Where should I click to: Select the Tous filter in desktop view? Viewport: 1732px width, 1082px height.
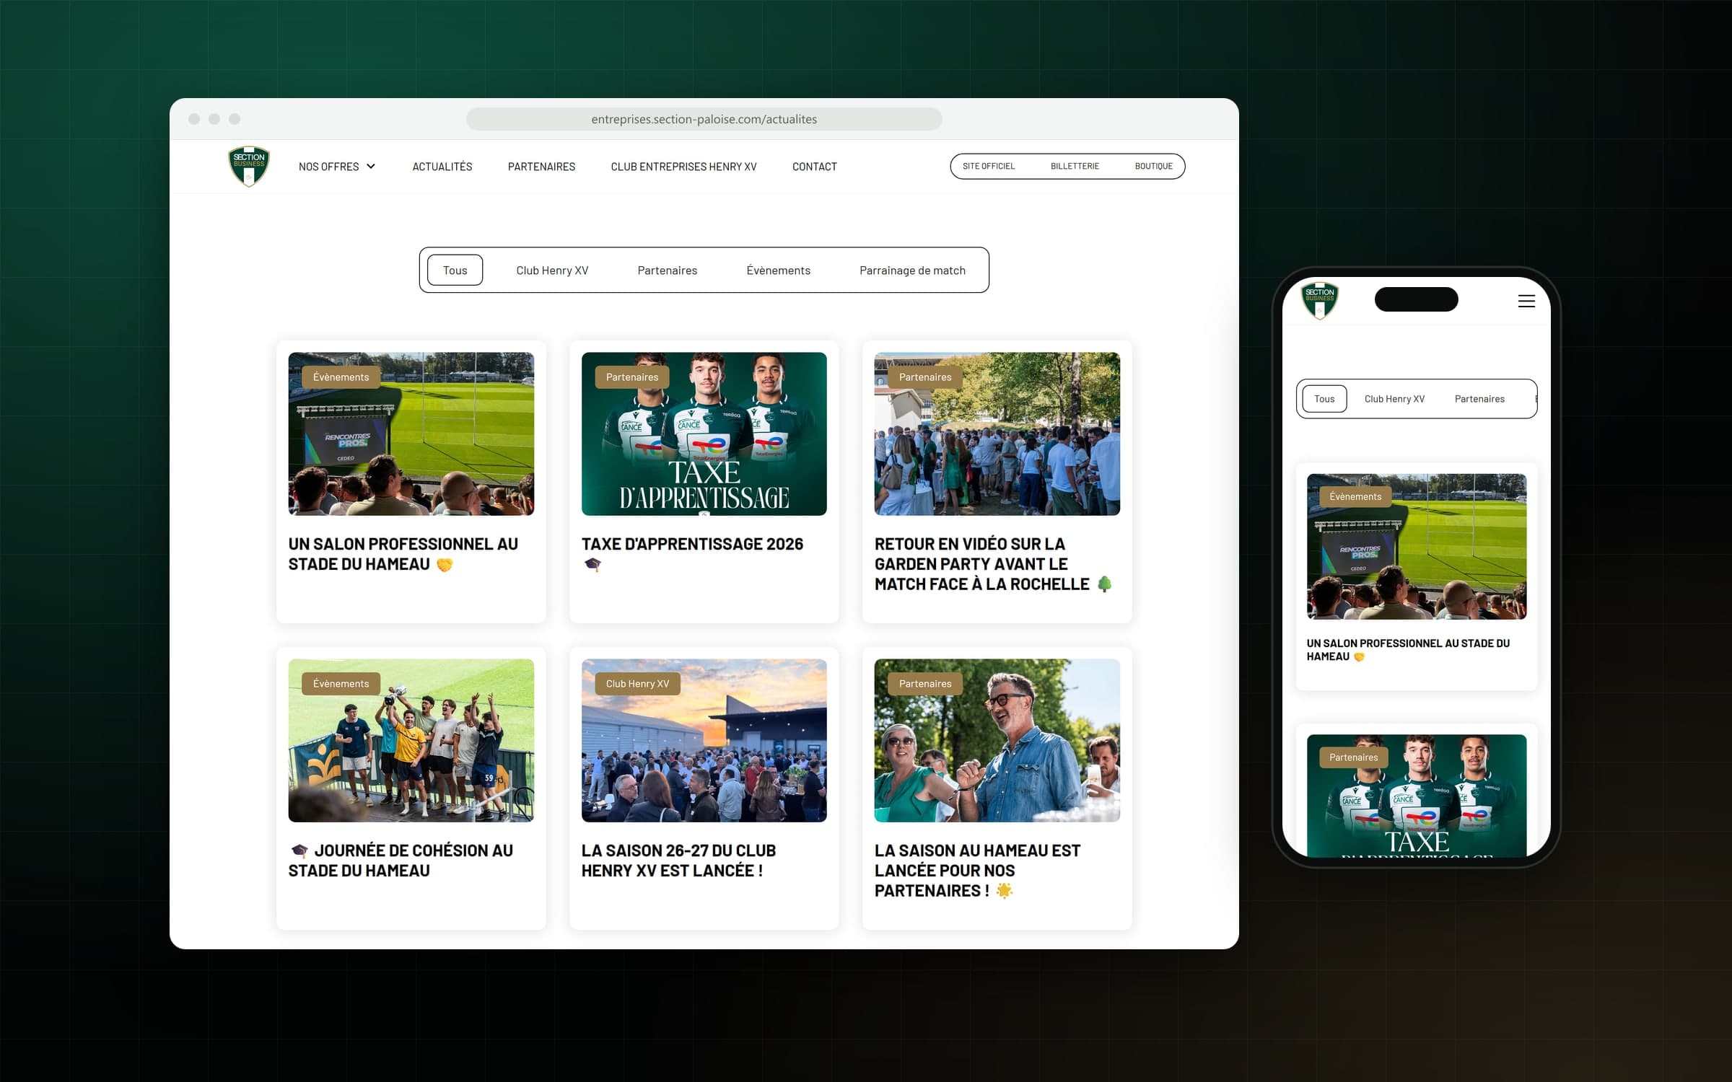coord(455,270)
